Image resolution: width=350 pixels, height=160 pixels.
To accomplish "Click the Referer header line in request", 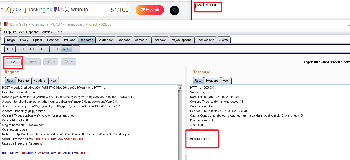I will click(x=66, y=134).
